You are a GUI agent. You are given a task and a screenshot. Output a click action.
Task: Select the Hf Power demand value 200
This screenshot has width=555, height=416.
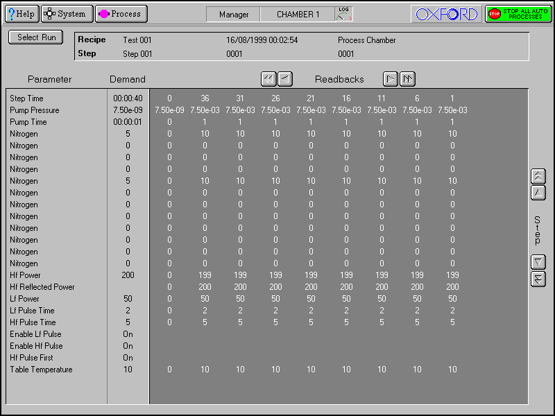point(128,275)
